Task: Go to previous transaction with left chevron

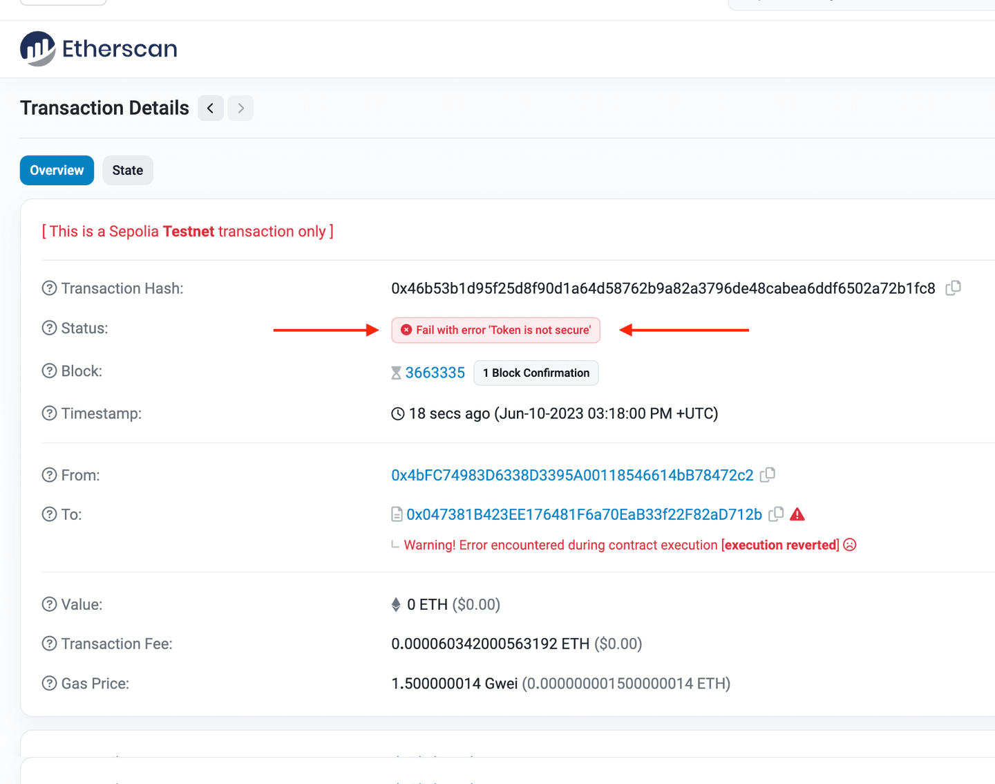Action: point(211,108)
